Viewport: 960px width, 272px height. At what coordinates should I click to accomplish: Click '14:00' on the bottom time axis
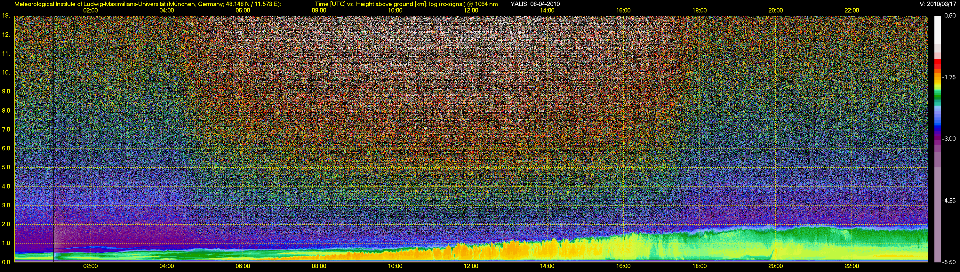tap(547, 267)
